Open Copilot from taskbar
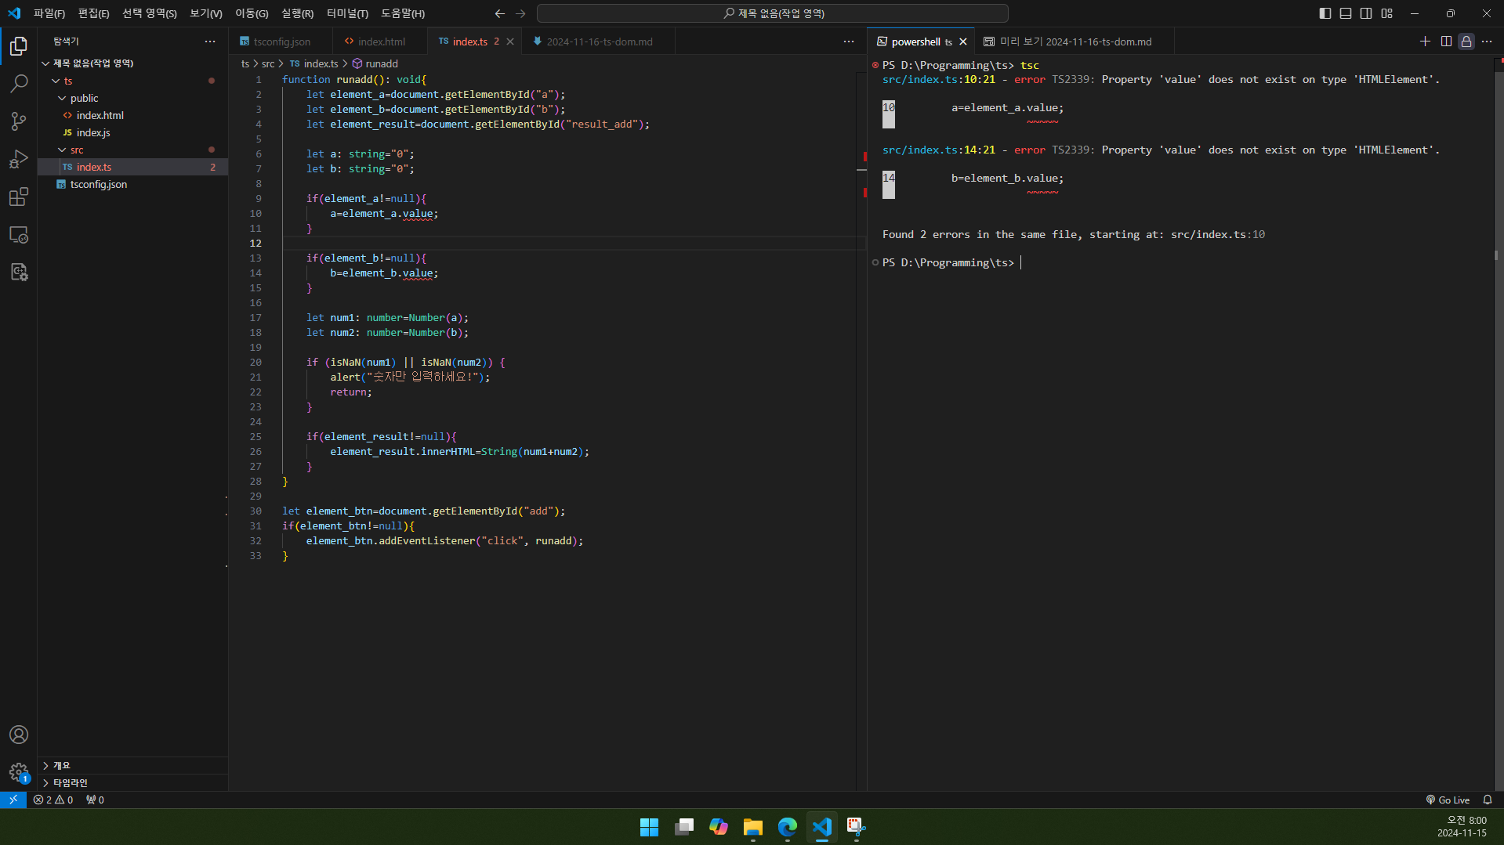 tap(719, 827)
